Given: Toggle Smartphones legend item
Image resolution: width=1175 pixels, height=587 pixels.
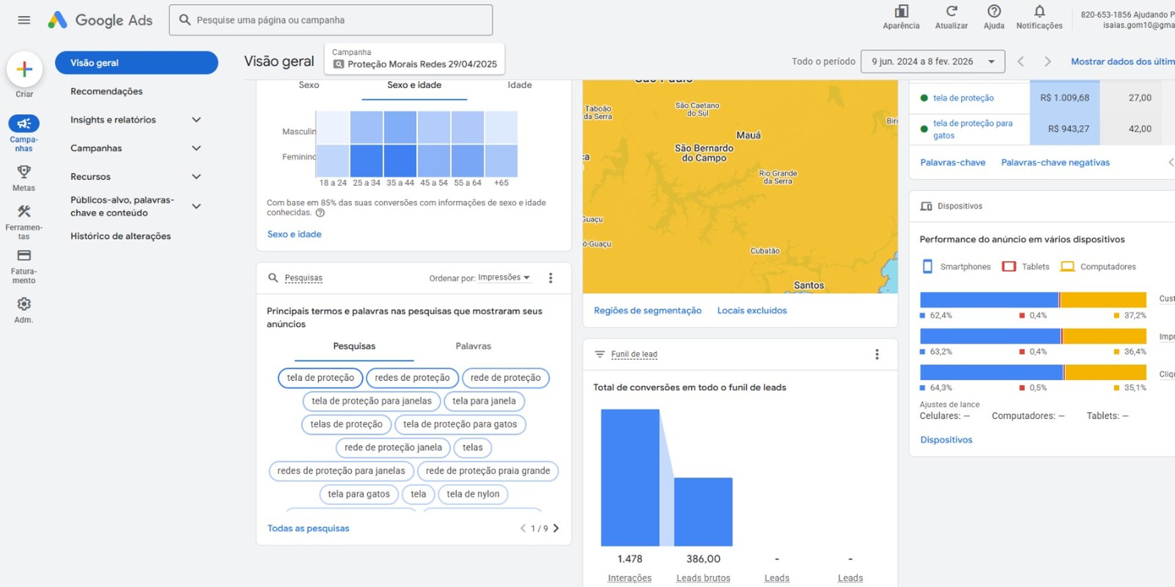Looking at the screenshot, I should (x=956, y=267).
